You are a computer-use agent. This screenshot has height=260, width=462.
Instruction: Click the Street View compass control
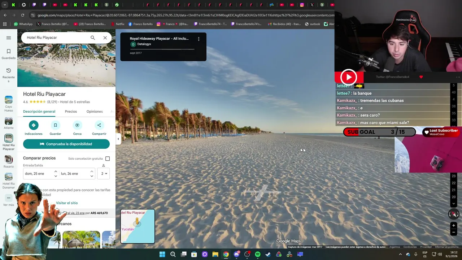pos(454,214)
